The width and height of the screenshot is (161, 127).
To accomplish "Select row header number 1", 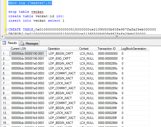I will click(5, 54).
